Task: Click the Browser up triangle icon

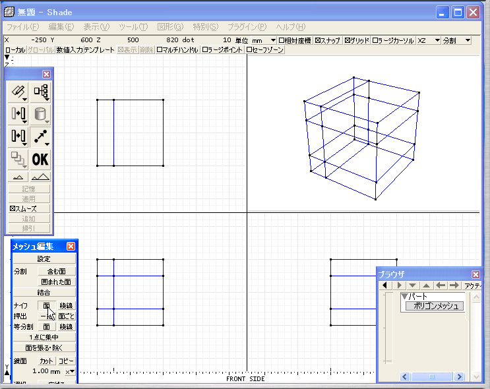Action: (x=426, y=285)
